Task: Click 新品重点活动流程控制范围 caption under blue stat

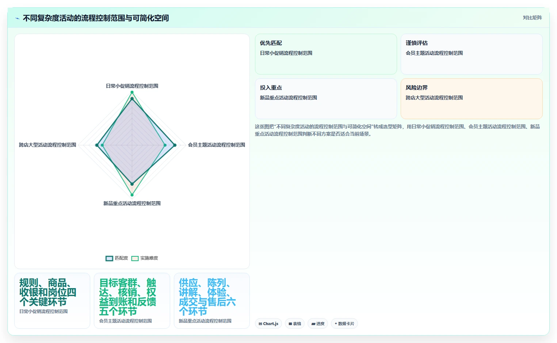Action: tap(205, 321)
